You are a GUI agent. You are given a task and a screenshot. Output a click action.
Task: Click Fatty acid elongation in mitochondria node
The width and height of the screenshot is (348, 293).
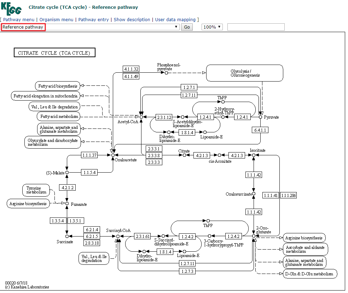[x=45, y=96]
